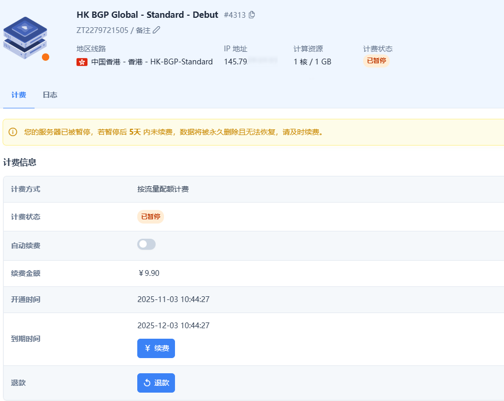Click the pencil icon next to 备注
The image size is (504, 401).
pos(157,30)
